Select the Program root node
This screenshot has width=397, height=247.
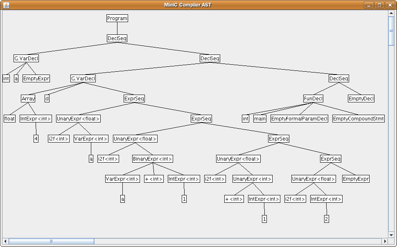(x=117, y=18)
